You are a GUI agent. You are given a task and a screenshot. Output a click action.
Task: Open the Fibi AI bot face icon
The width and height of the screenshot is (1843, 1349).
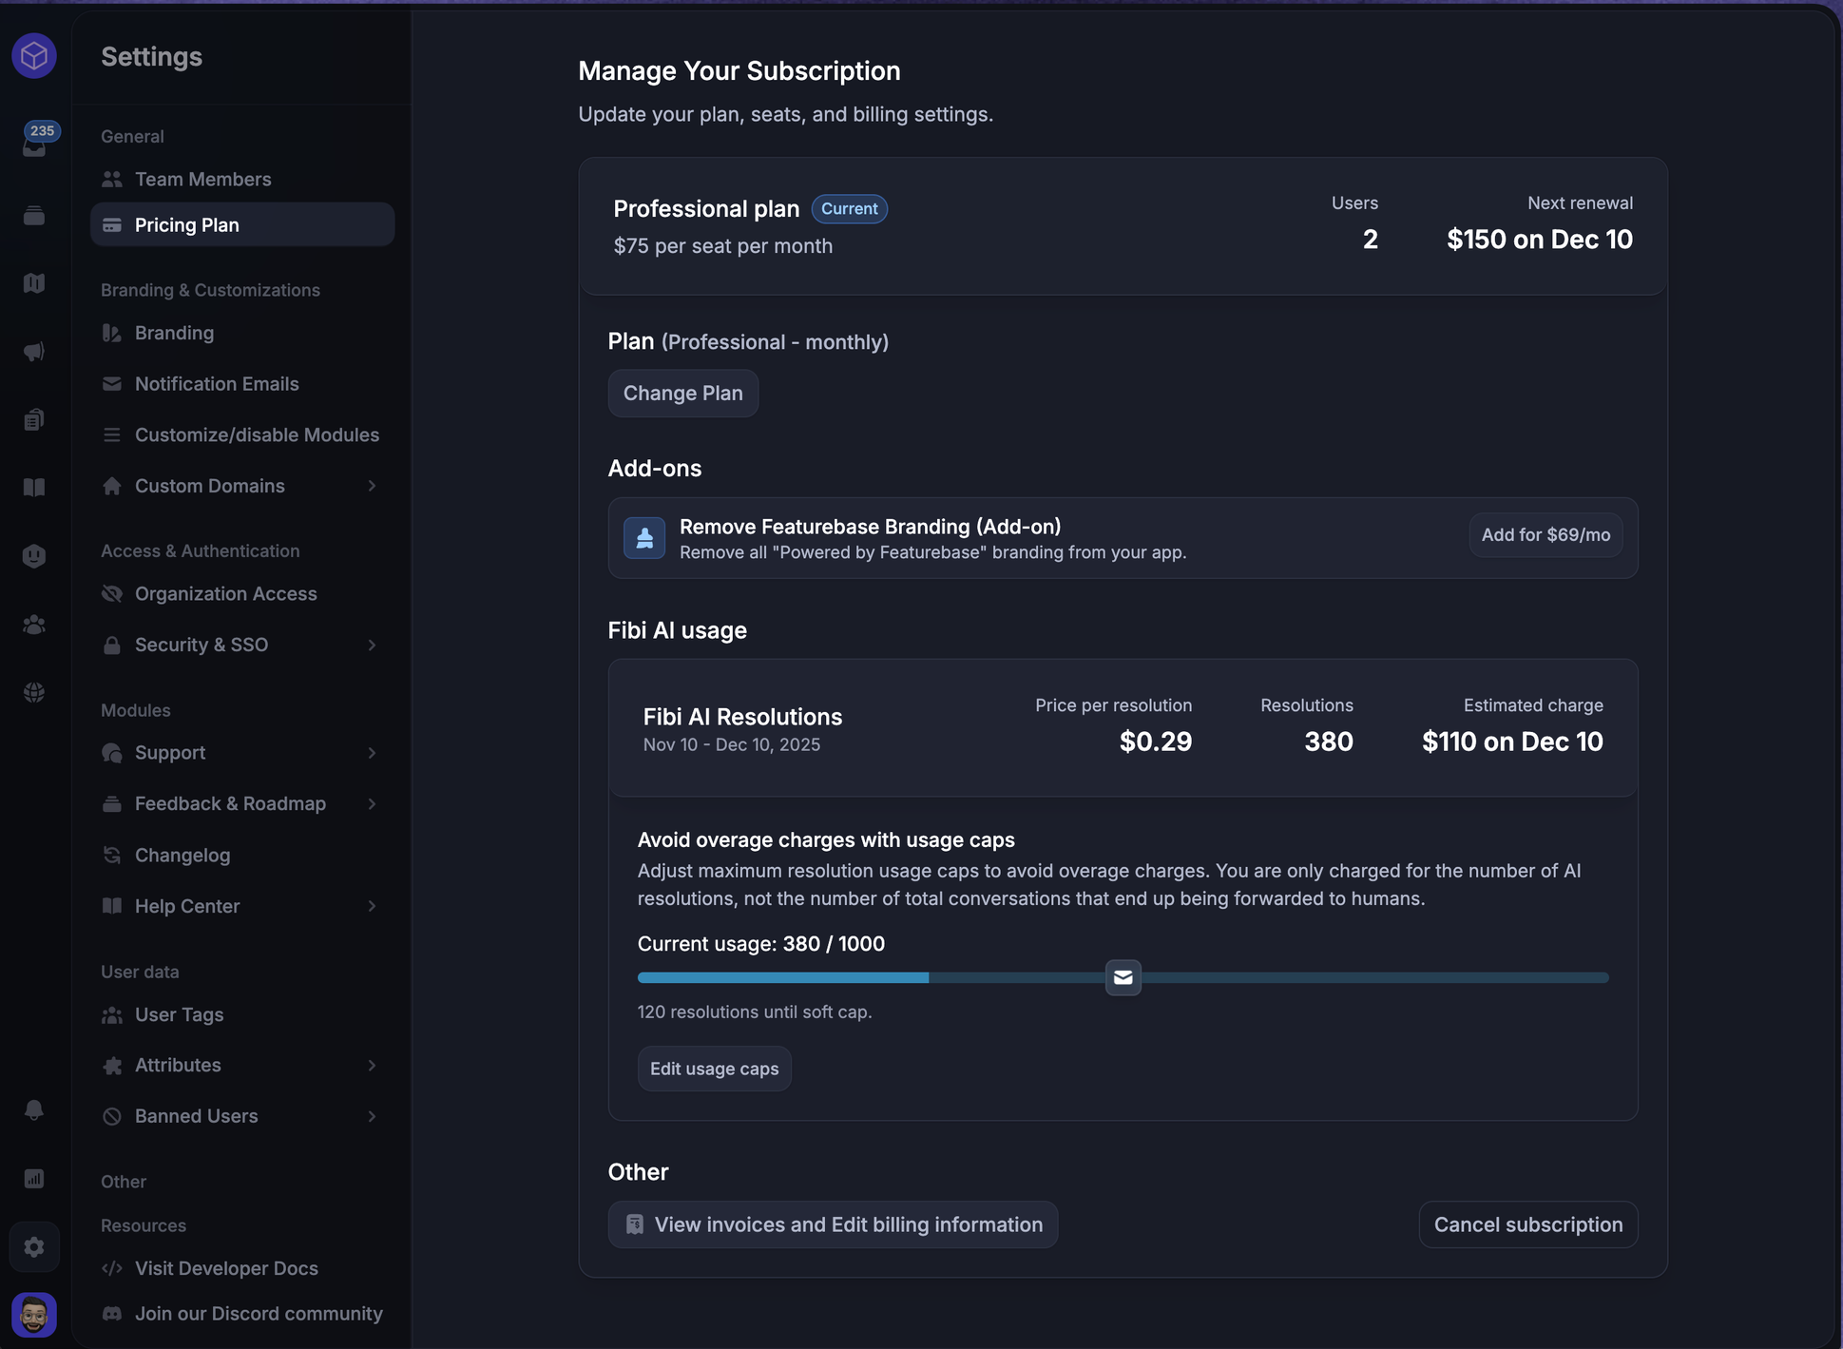click(34, 556)
